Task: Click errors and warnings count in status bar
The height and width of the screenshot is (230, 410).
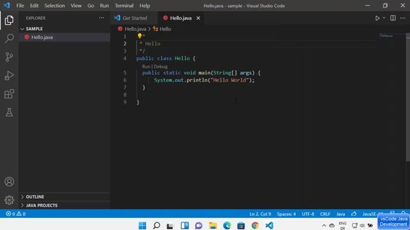Action: (15, 214)
